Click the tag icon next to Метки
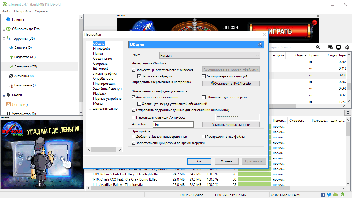Viewport: 352px width, 198px height. click(x=8, y=95)
